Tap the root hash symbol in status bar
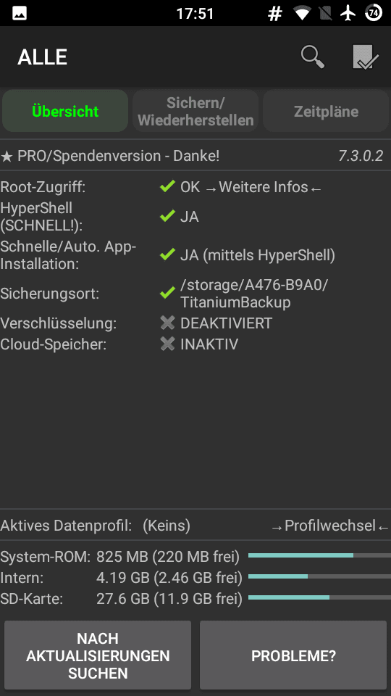 pos(275,14)
